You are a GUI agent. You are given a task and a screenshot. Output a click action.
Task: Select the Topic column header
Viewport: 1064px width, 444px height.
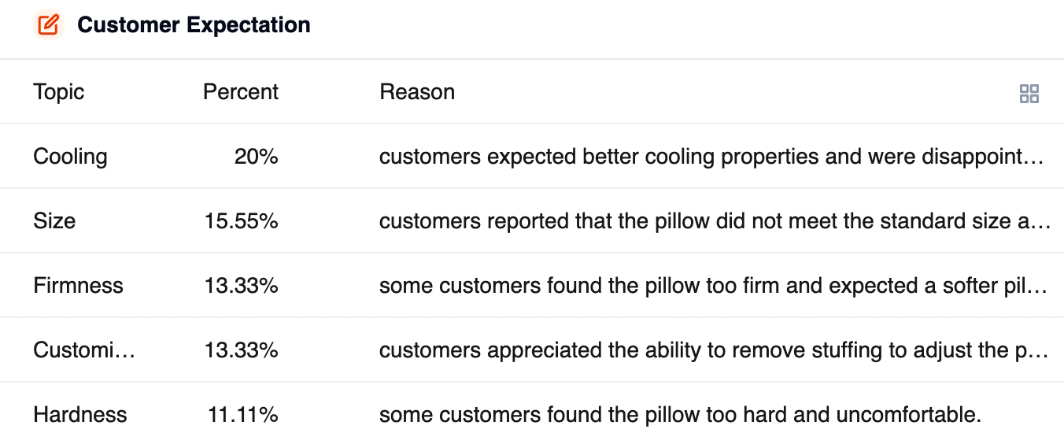coord(59,92)
